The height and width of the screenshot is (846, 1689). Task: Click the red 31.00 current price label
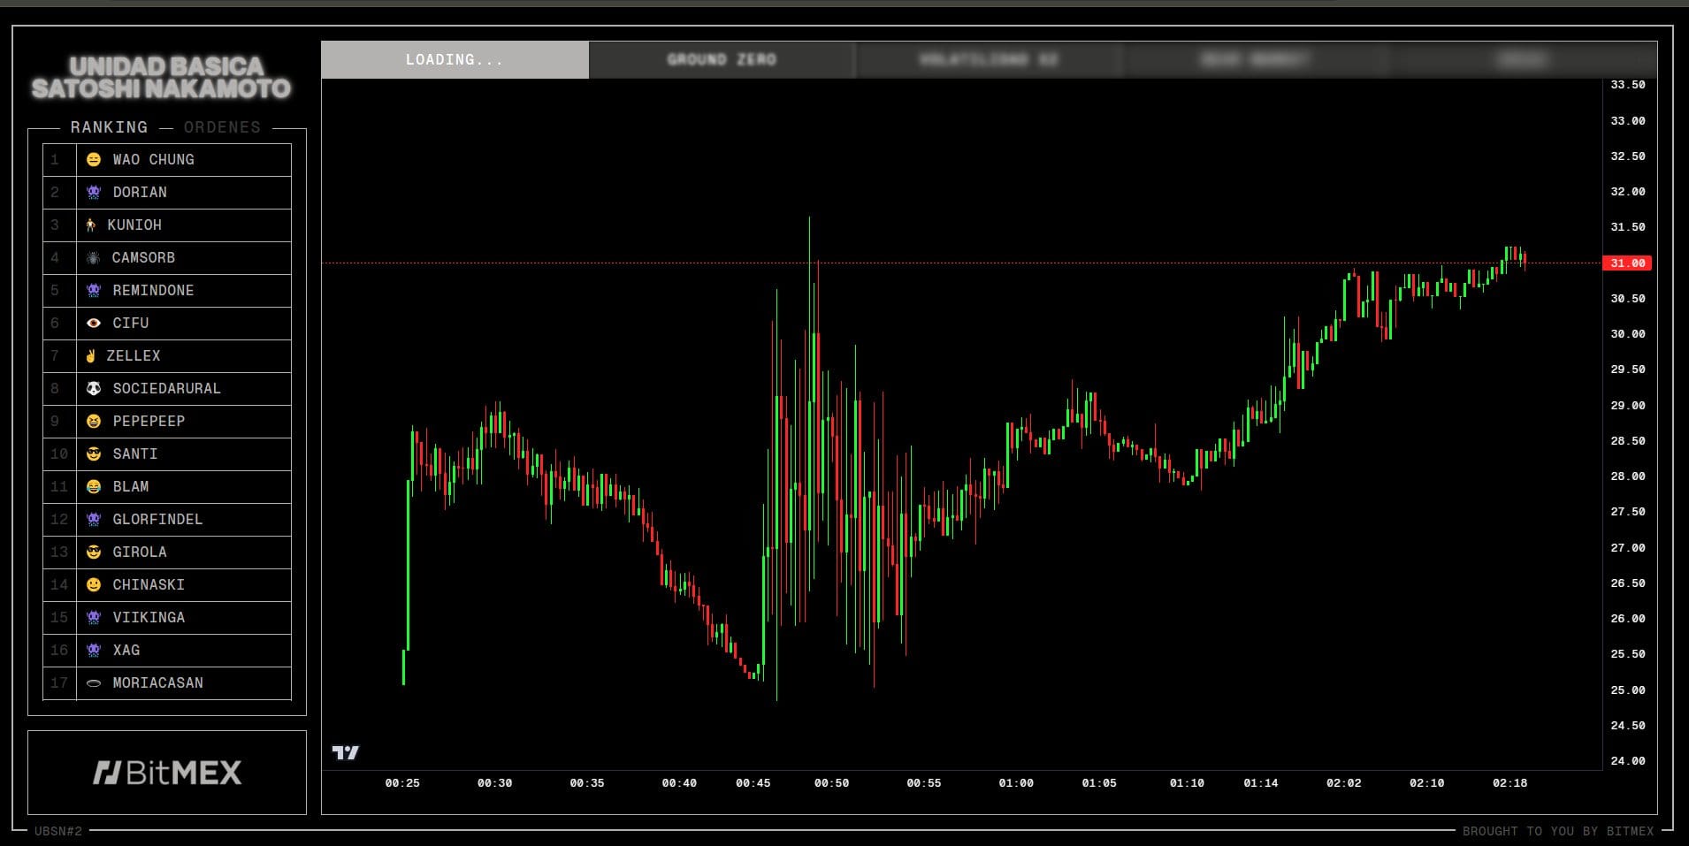click(1627, 263)
